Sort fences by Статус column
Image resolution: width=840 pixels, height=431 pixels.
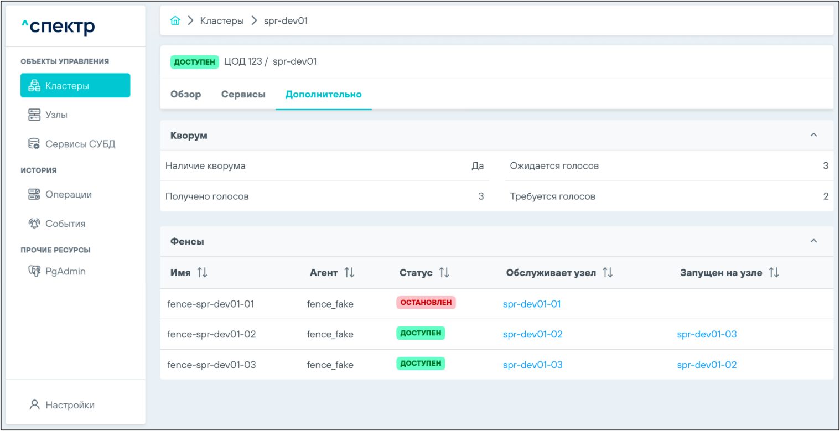click(444, 273)
